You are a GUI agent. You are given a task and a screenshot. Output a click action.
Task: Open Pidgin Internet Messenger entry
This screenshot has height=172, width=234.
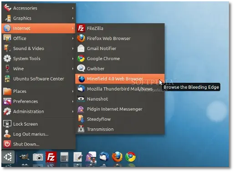click(x=120, y=109)
